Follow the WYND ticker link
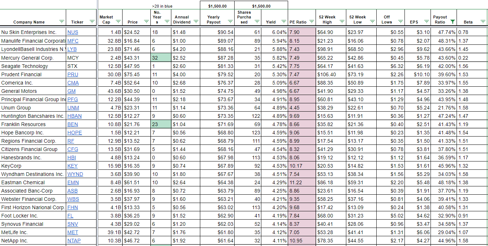488x246 pixels. [x=75, y=174]
